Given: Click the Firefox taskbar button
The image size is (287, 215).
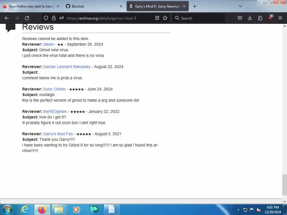Looking at the screenshot, I should (x=42, y=209).
